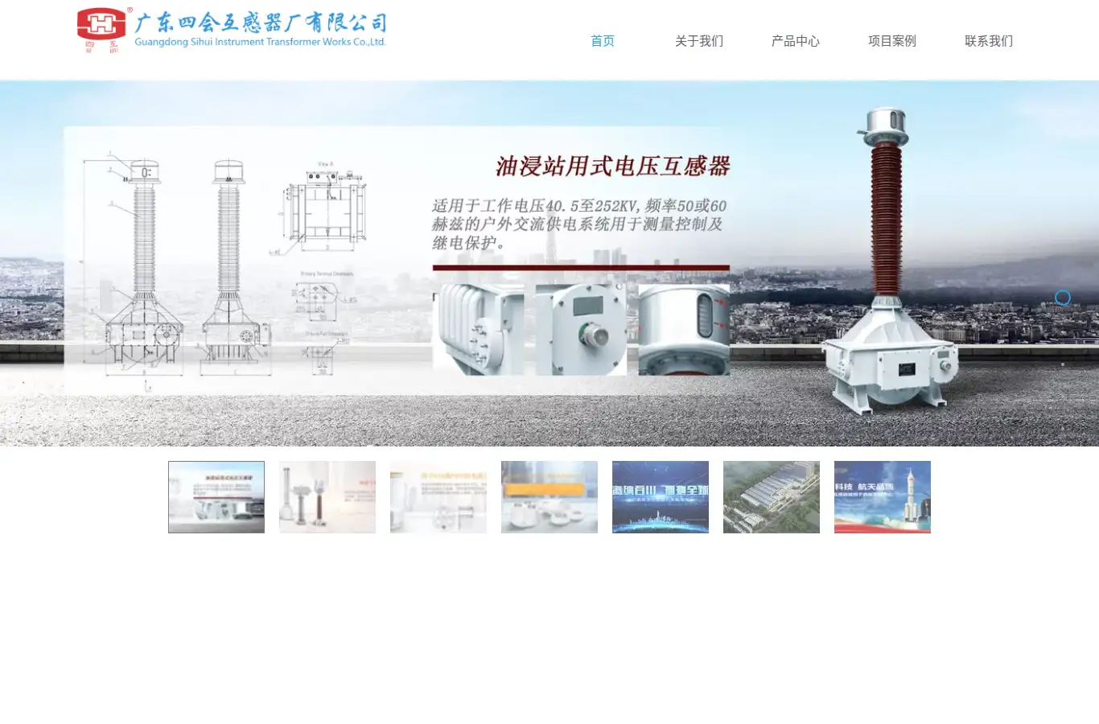Click the large transformer product image
This screenshot has height=724, width=1099.
(x=891, y=261)
